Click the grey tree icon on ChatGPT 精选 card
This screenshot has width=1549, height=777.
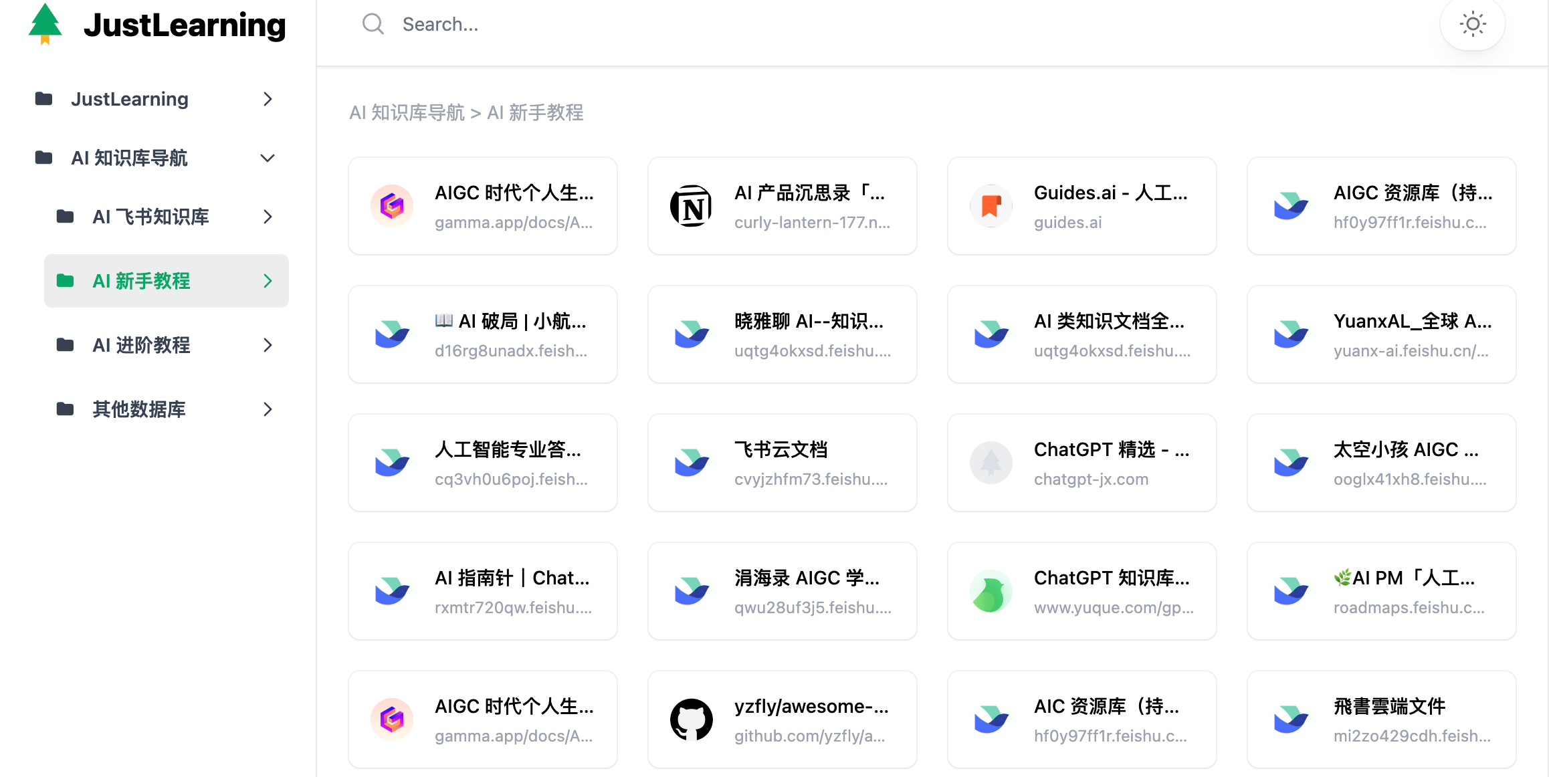(991, 463)
